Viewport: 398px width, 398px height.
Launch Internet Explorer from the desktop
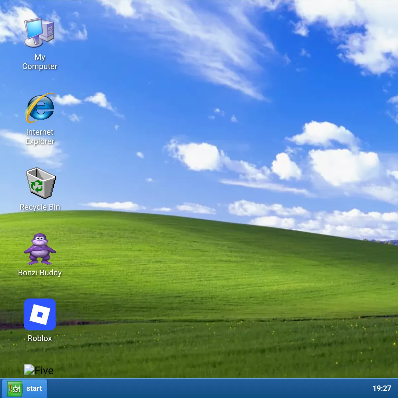click(40, 108)
